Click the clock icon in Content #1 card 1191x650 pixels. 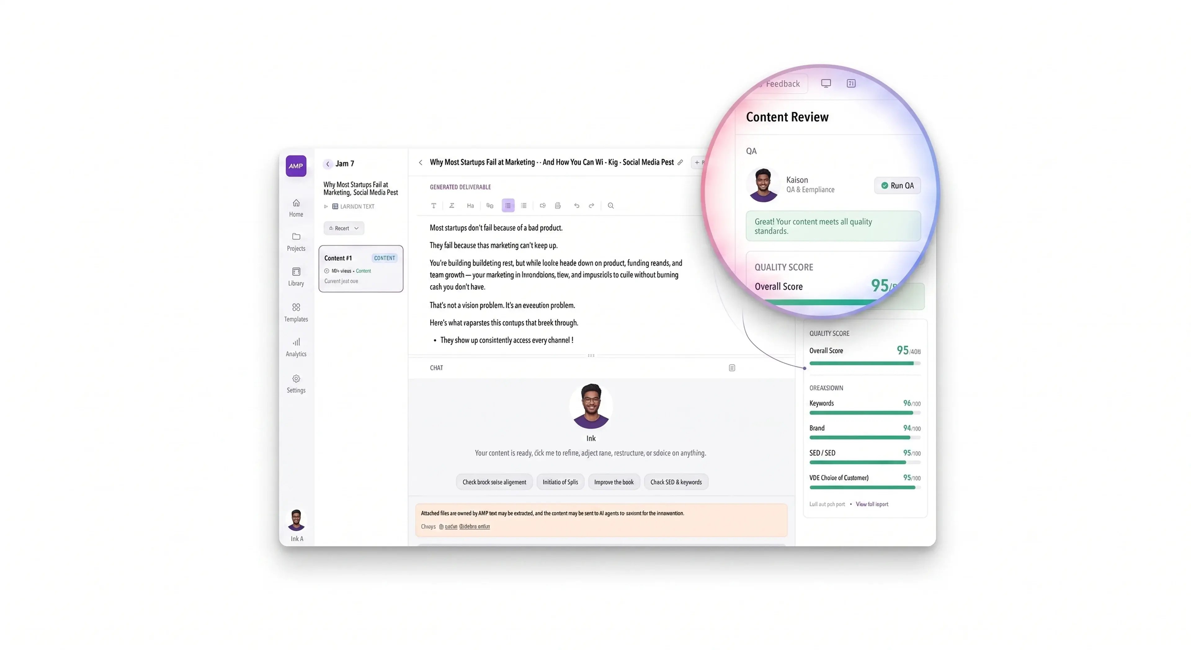pos(327,271)
